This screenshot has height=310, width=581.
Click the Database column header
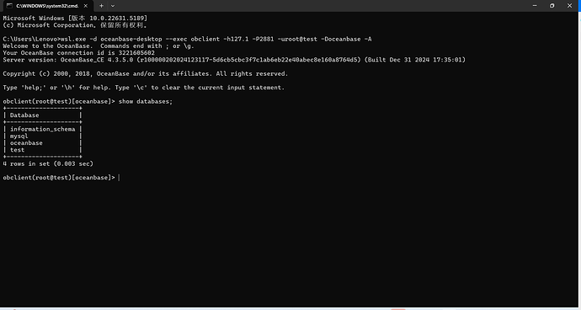tap(24, 115)
